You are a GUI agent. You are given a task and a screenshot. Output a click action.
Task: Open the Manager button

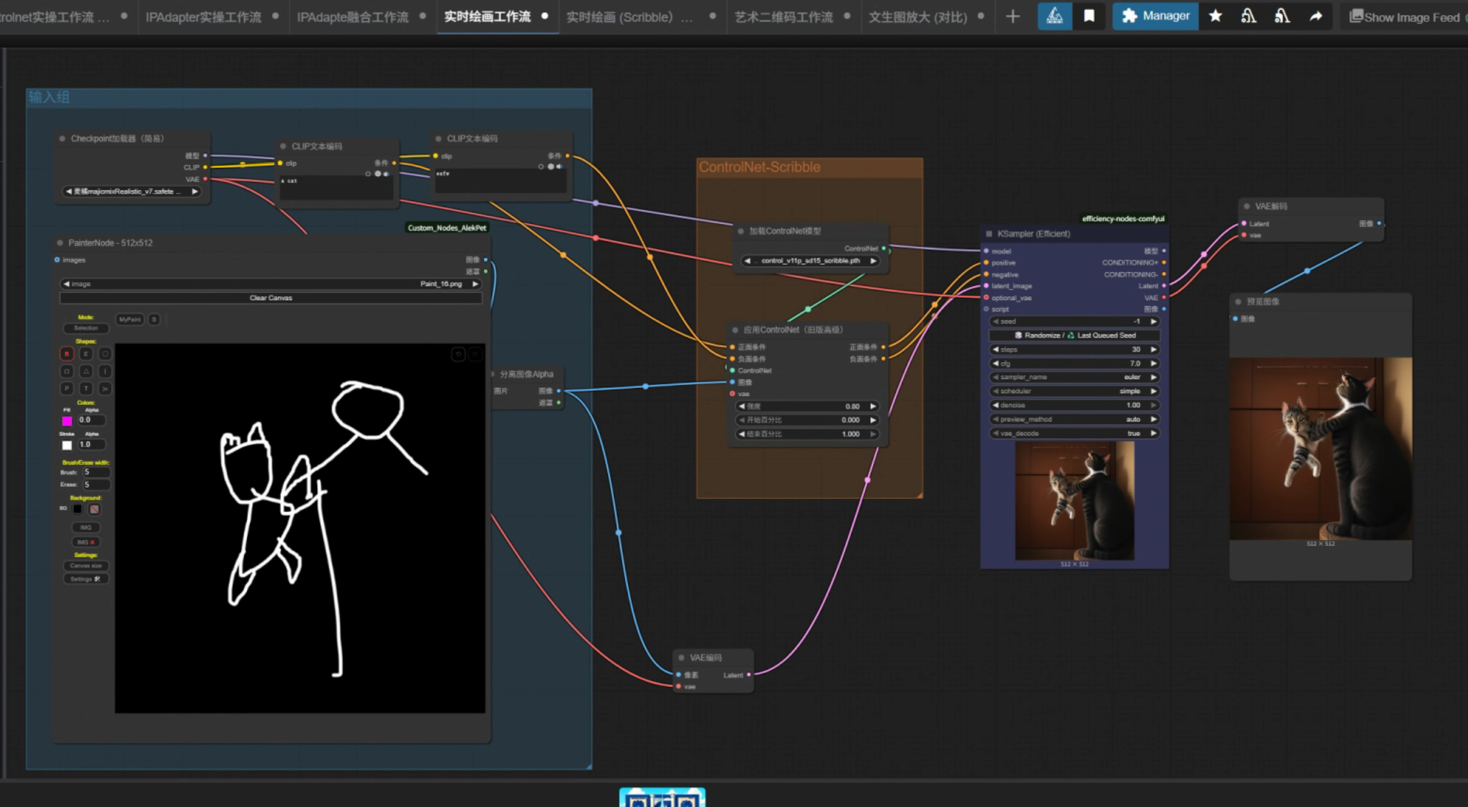click(x=1154, y=16)
